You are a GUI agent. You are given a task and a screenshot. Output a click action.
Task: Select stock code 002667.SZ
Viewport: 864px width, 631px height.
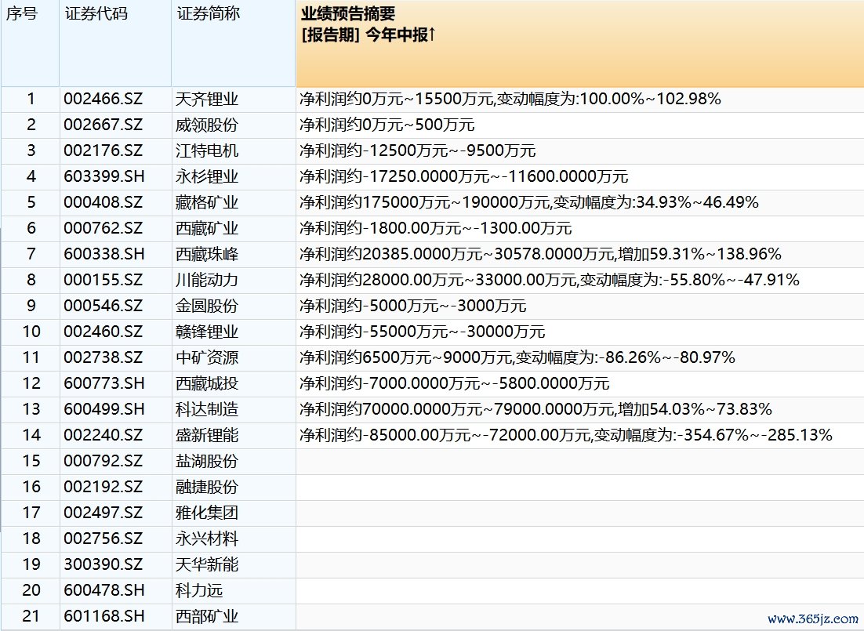point(103,125)
